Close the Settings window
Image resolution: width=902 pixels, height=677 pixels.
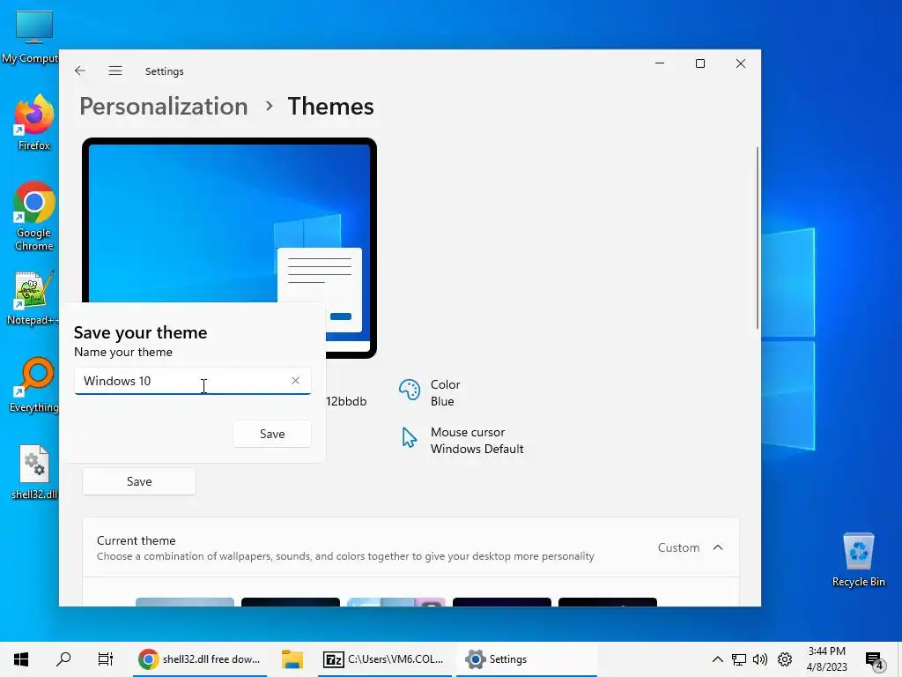pos(740,63)
